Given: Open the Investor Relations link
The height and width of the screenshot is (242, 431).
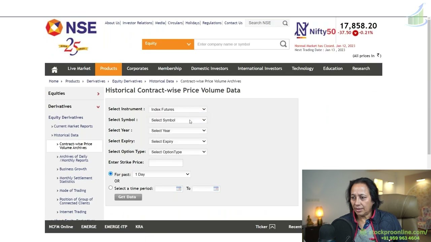Looking at the screenshot, I should 137,23.
